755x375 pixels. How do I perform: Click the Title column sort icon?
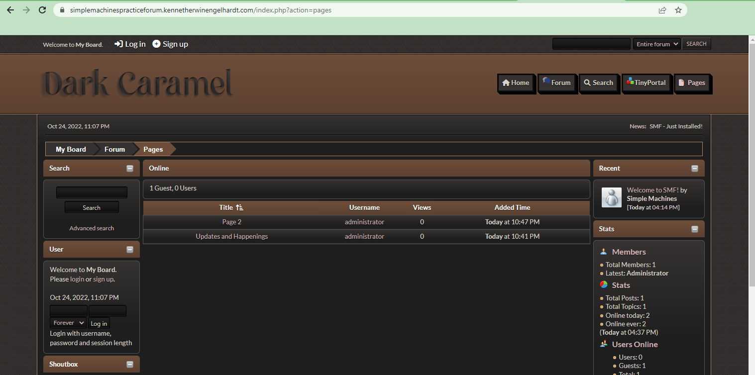point(239,207)
